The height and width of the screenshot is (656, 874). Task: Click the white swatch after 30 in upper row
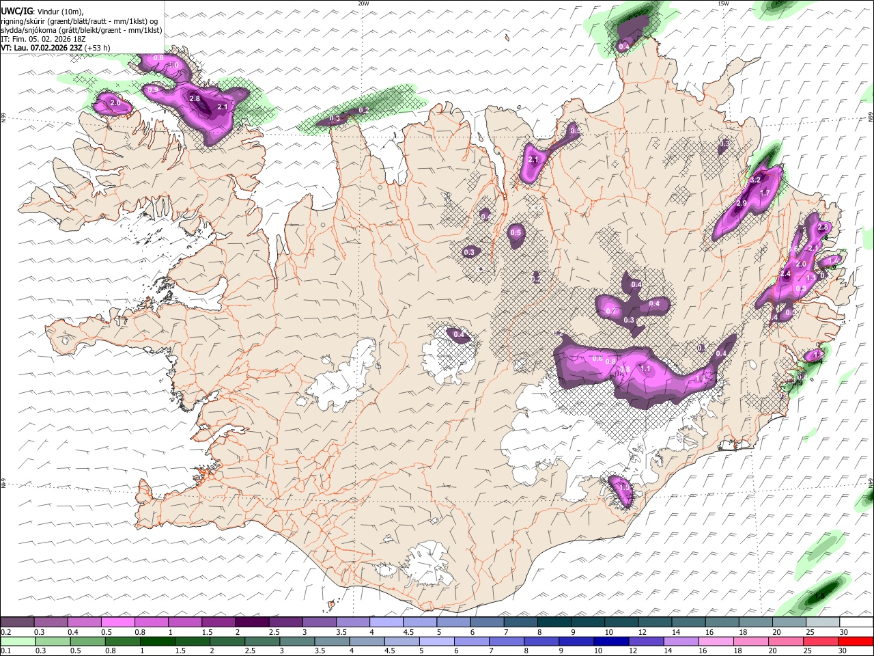tap(856, 623)
